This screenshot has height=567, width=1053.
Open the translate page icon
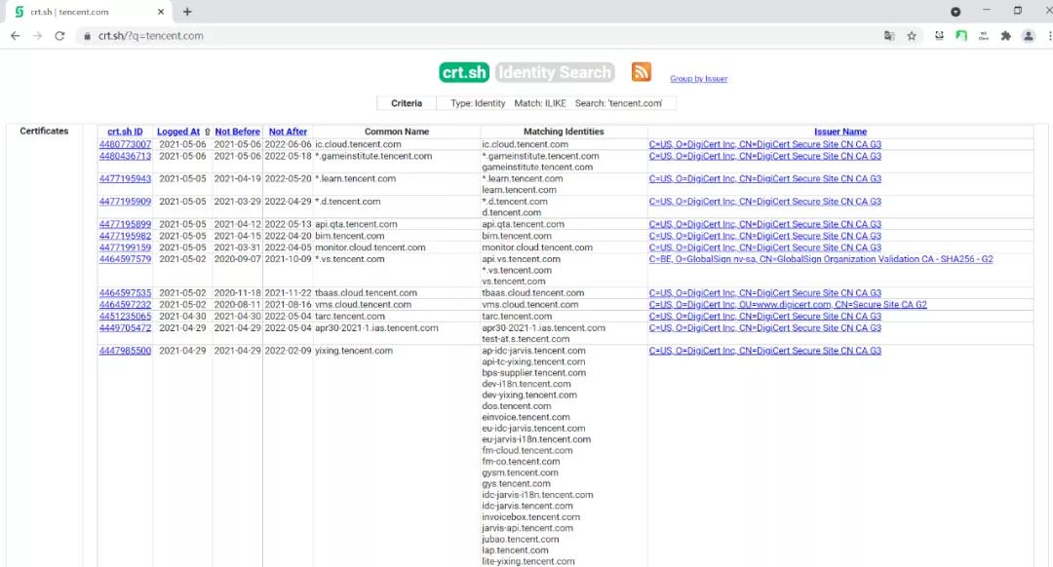pos(889,36)
